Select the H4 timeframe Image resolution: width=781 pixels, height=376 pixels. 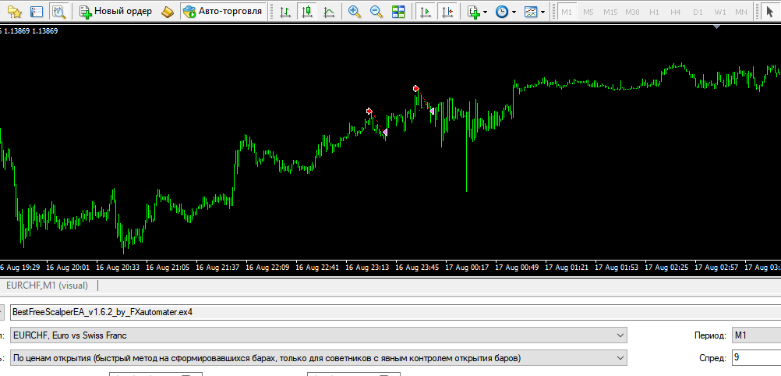point(676,12)
